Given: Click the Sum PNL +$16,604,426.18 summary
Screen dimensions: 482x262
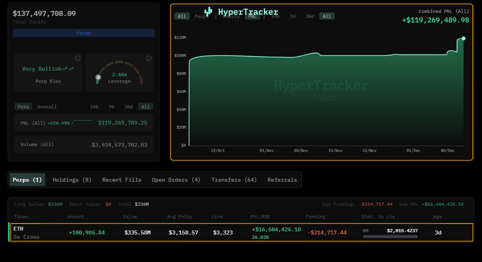Looking at the screenshot, I should pyautogui.click(x=431, y=204).
